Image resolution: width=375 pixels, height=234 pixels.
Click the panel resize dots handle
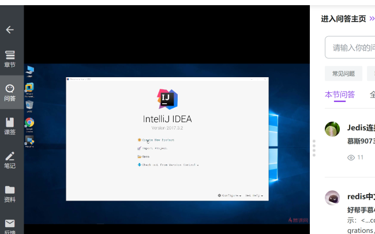click(314, 148)
